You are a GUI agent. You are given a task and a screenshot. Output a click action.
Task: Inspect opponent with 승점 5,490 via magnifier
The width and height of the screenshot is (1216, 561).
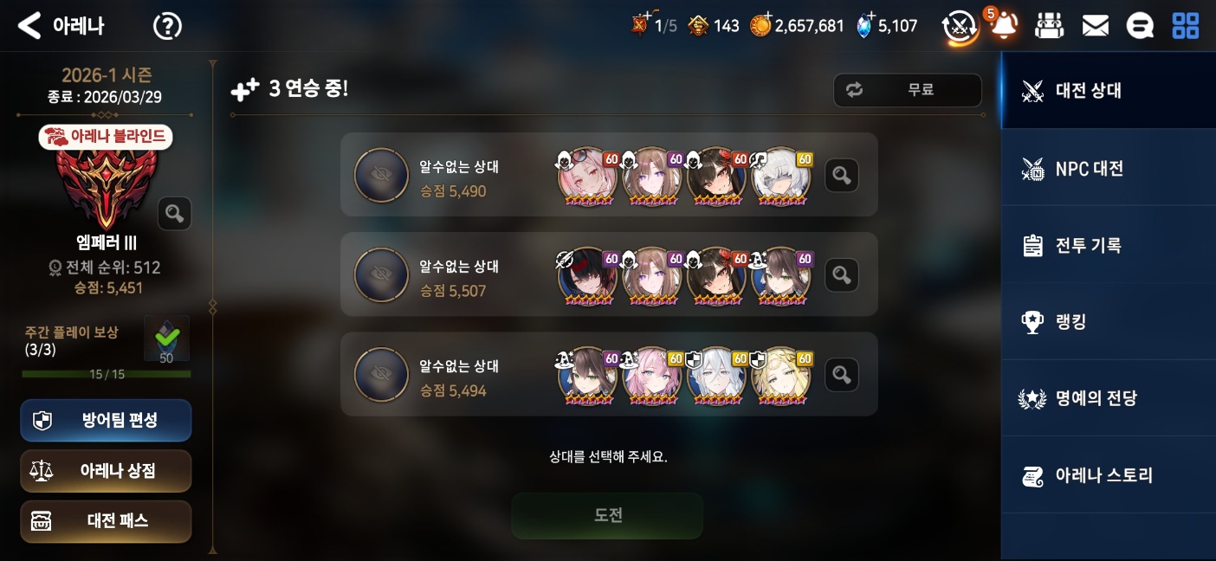point(841,176)
